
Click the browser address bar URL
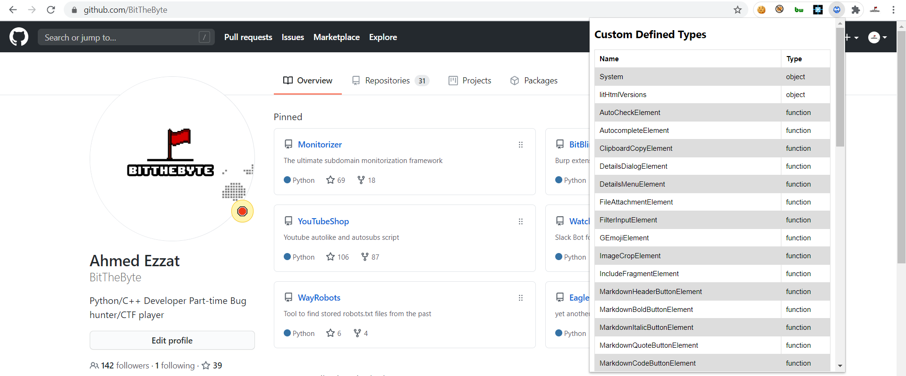point(126,10)
